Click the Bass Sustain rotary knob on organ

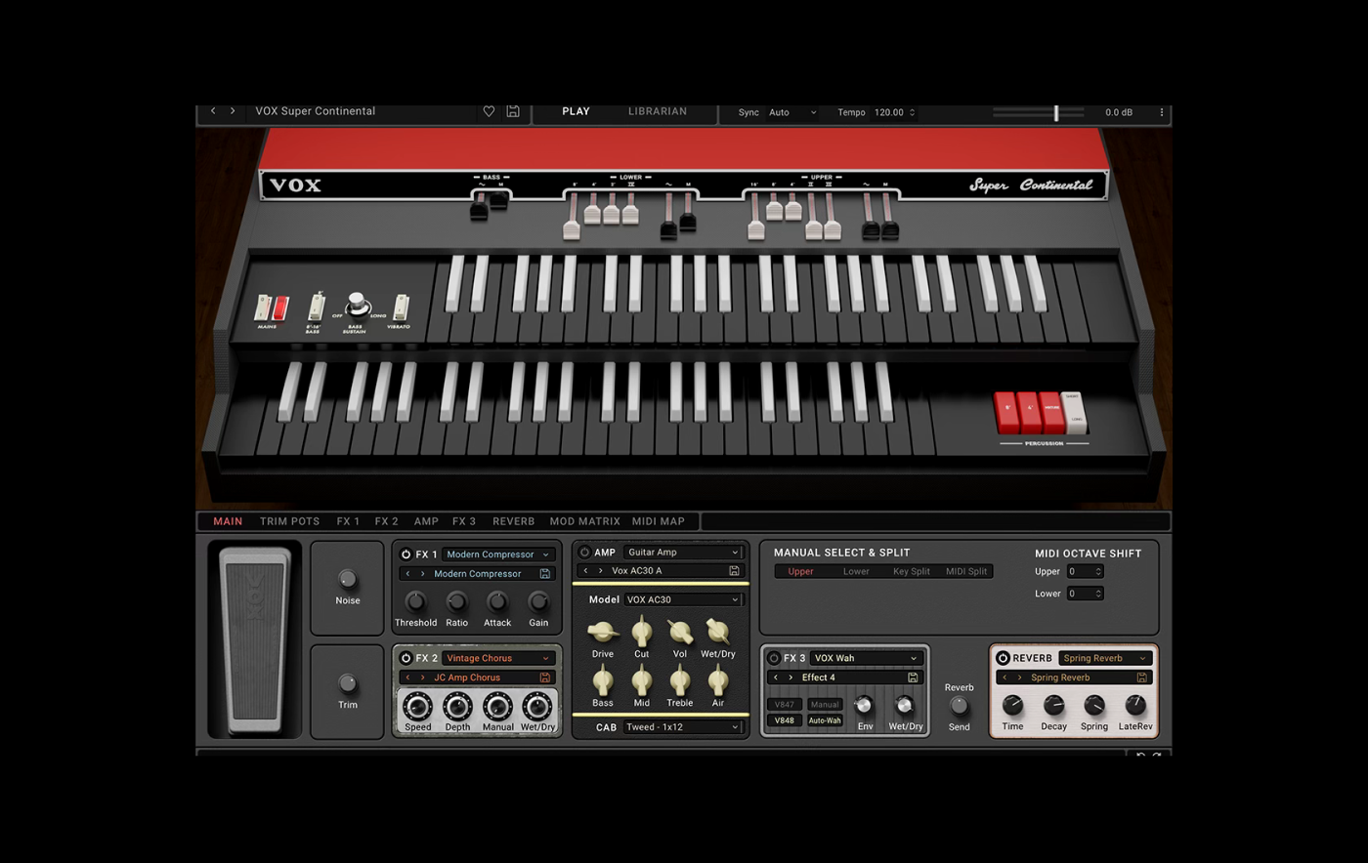[x=357, y=304]
